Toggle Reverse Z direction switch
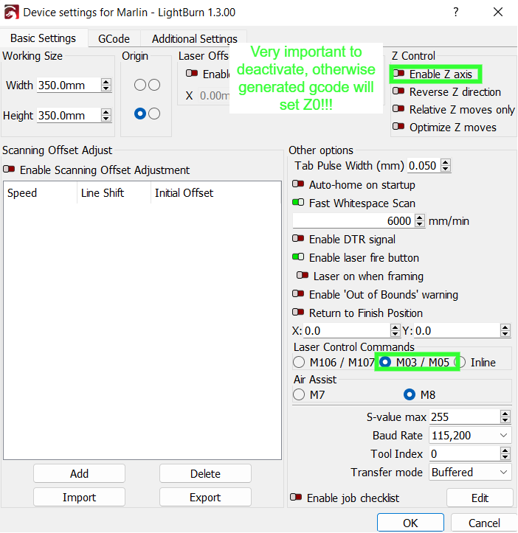518x533 pixels. 398,91
